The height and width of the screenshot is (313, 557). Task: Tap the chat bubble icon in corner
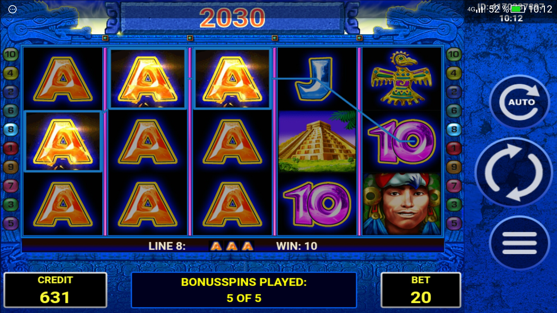pyautogui.click(x=12, y=9)
